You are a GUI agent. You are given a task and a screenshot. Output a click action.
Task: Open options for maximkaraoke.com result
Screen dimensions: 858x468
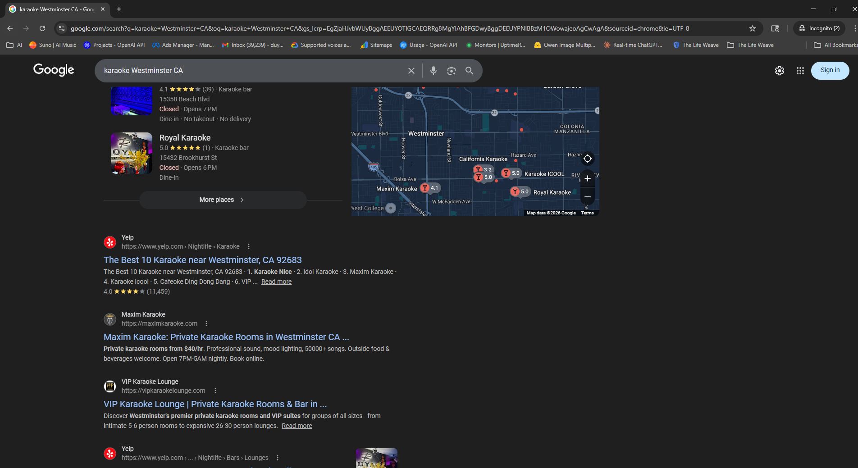206,323
